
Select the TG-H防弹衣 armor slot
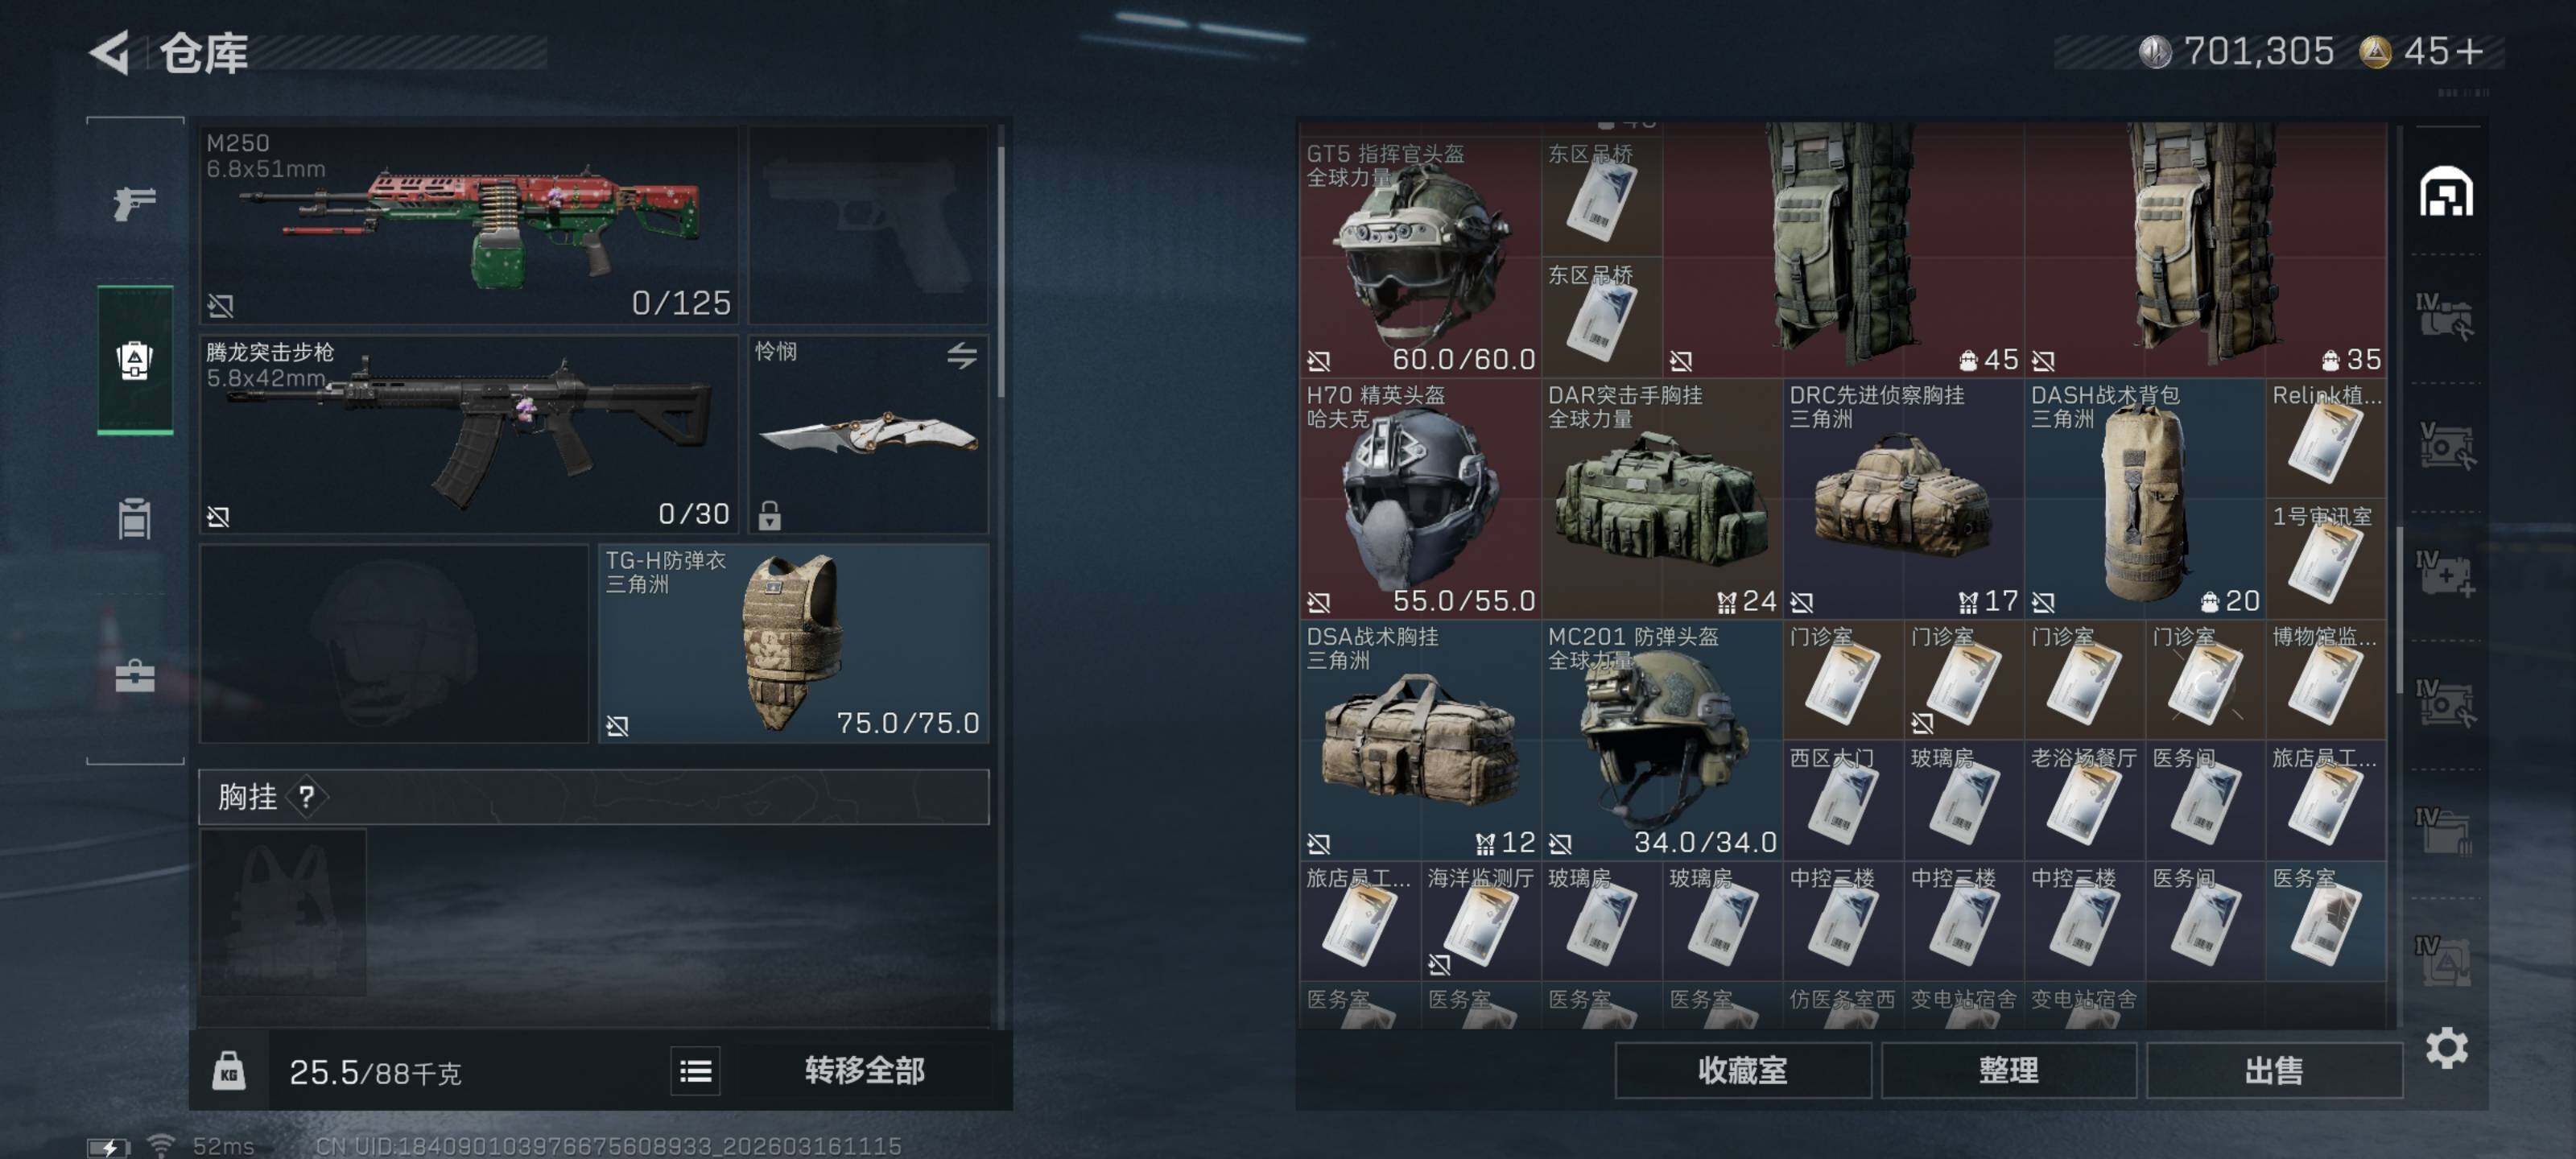794,643
